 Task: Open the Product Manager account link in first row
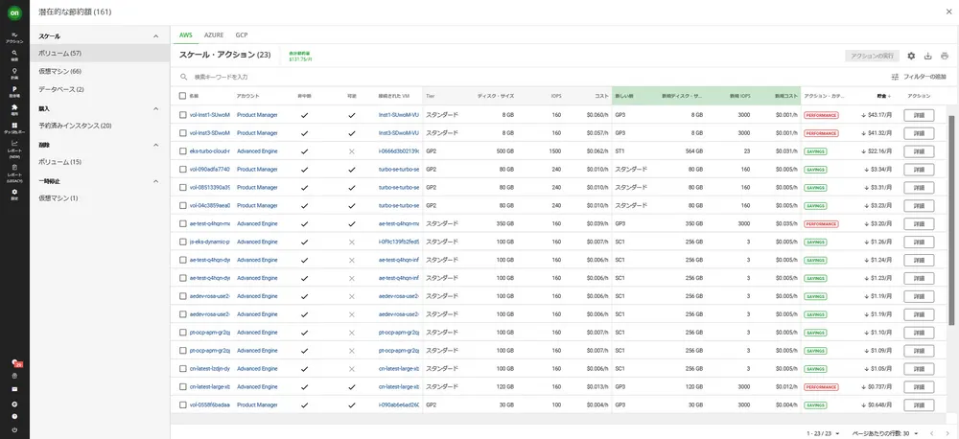tap(257, 115)
